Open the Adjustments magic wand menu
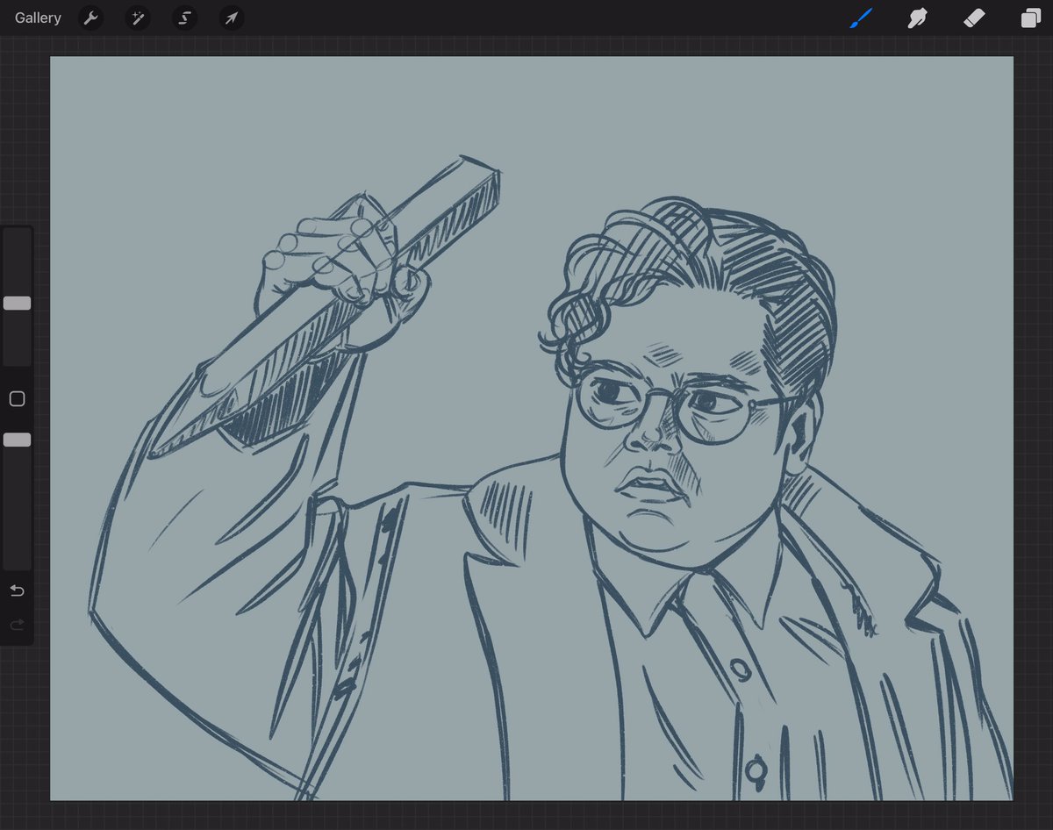The image size is (1053, 830). tap(138, 18)
